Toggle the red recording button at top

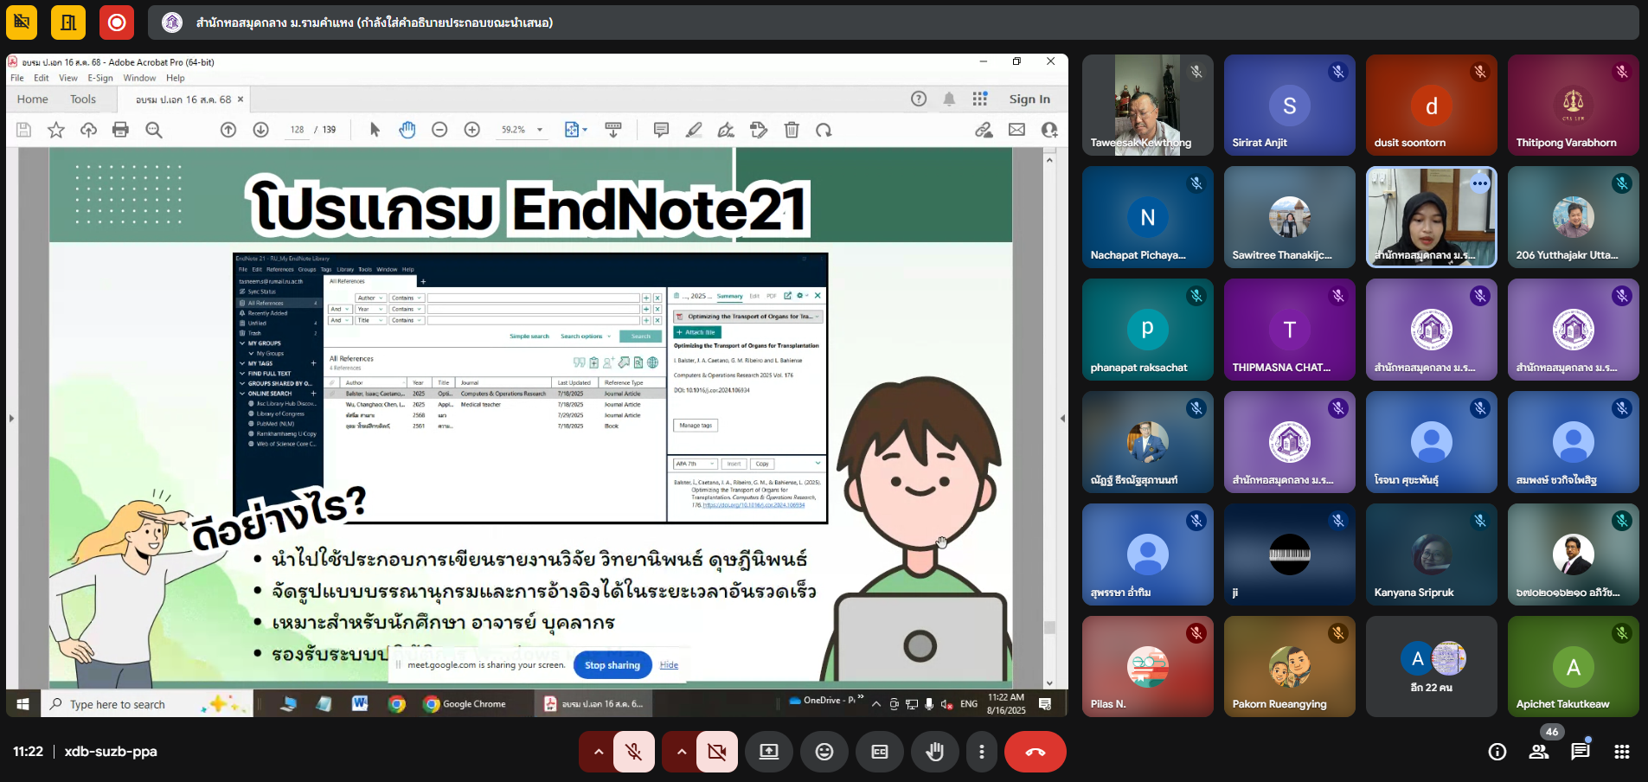click(117, 22)
